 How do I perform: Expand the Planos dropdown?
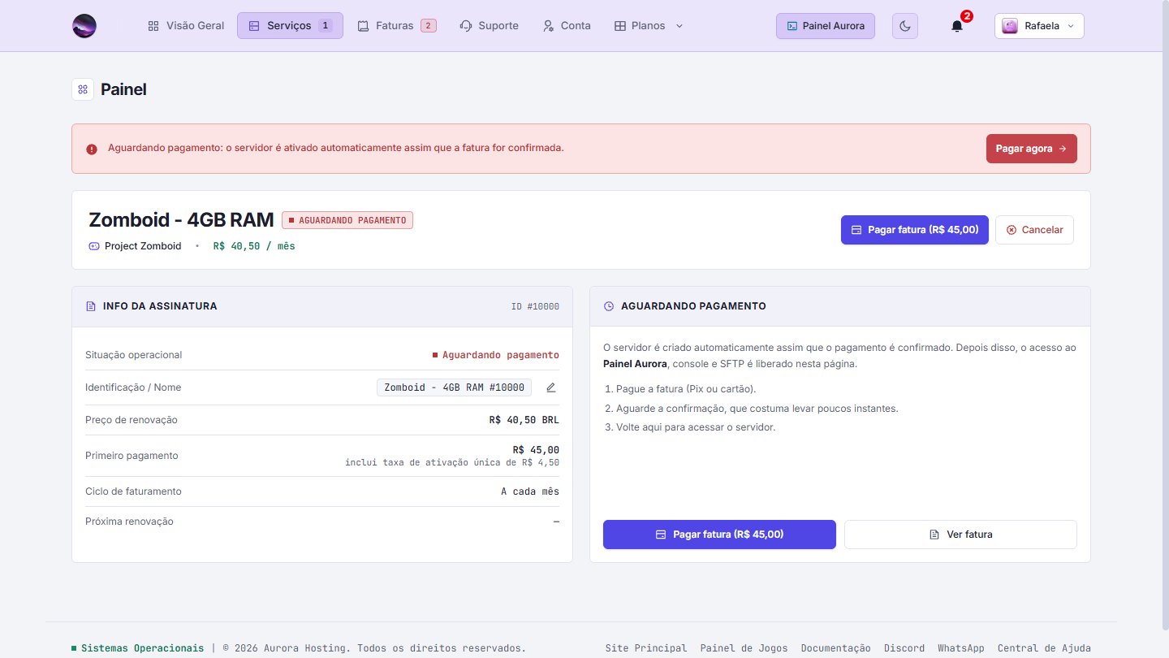click(x=649, y=26)
